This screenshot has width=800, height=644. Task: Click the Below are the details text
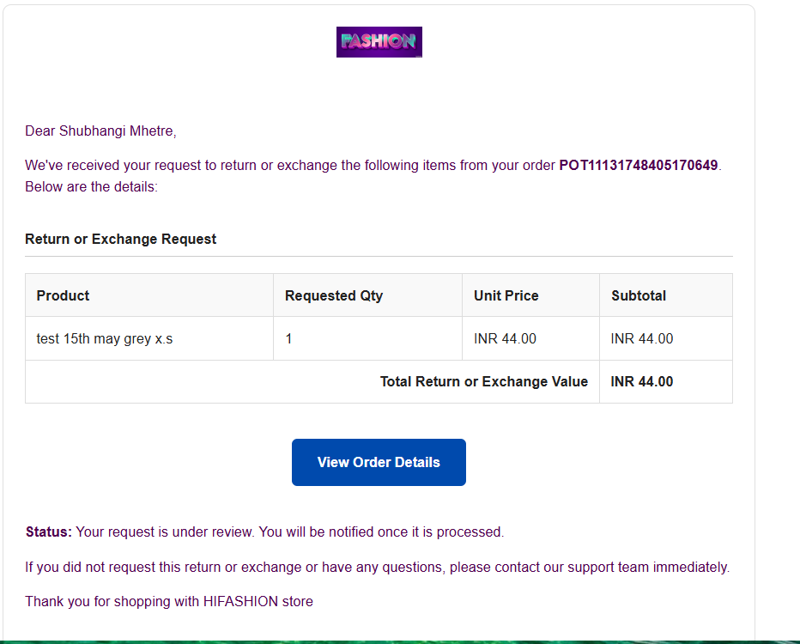[x=91, y=187]
